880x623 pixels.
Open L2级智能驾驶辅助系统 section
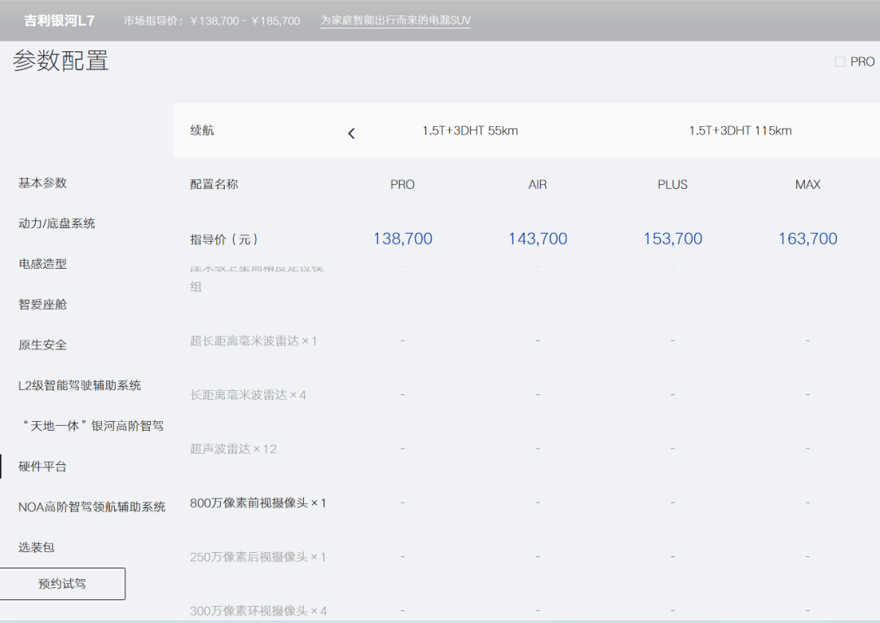[80, 385]
